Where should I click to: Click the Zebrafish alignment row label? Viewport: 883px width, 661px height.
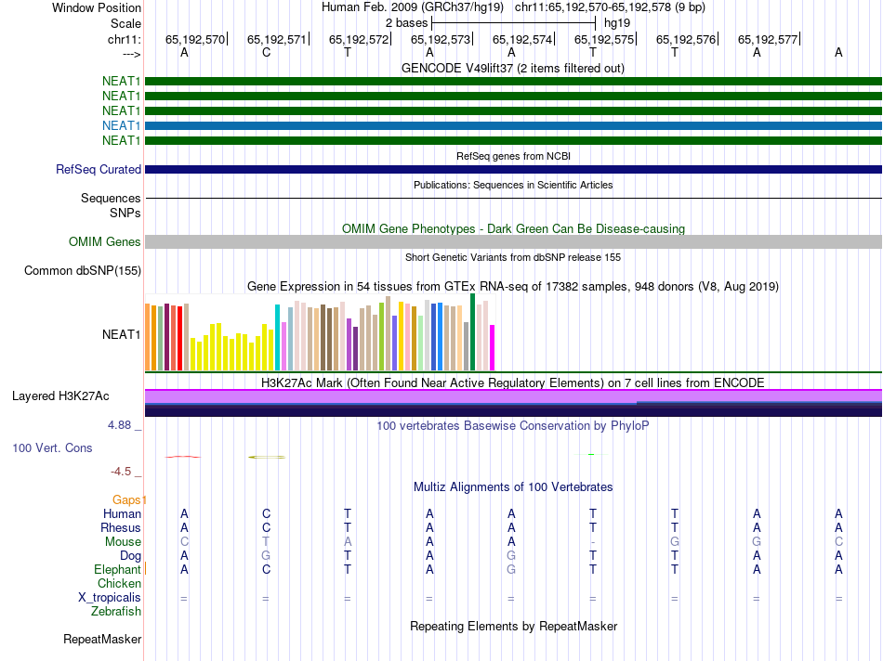[x=116, y=612]
